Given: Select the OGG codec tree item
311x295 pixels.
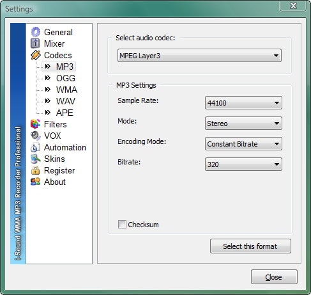Looking at the screenshot, I should pos(66,78).
